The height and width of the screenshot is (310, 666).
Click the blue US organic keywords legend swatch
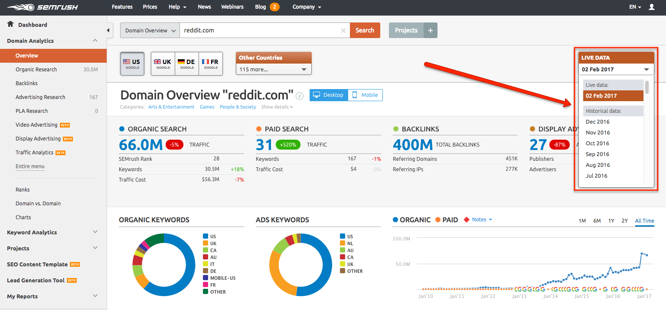[206, 236]
